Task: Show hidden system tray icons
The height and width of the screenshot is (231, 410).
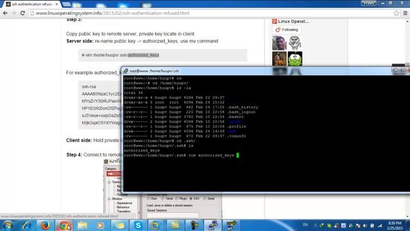Action: tap(315, 225)
